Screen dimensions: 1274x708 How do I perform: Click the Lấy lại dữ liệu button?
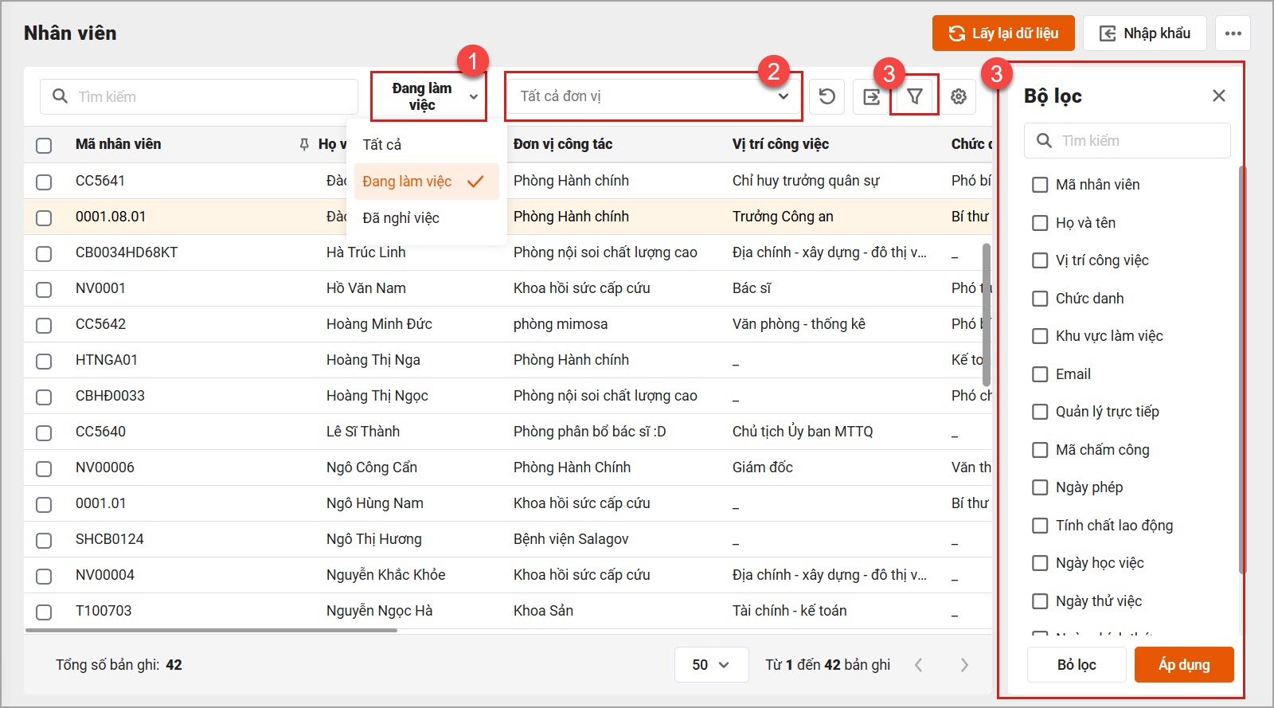pyautogui.click(x=1002, y=33)
